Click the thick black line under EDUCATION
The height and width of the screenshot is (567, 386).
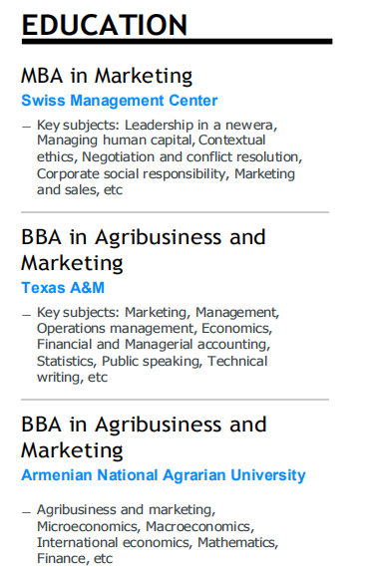click(x=177, y=42)
